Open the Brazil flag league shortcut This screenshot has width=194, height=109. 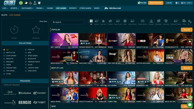click(21, 3)
